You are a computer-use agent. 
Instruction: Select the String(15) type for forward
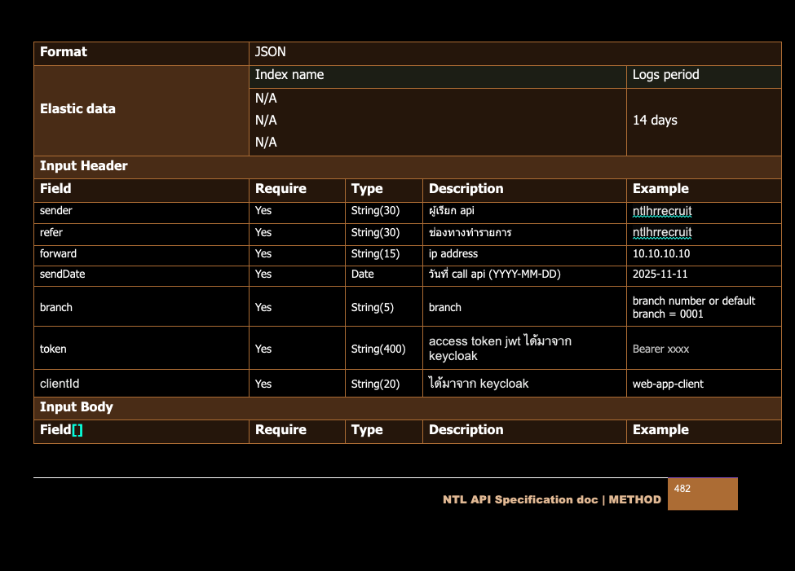click(x=375, y=254)
